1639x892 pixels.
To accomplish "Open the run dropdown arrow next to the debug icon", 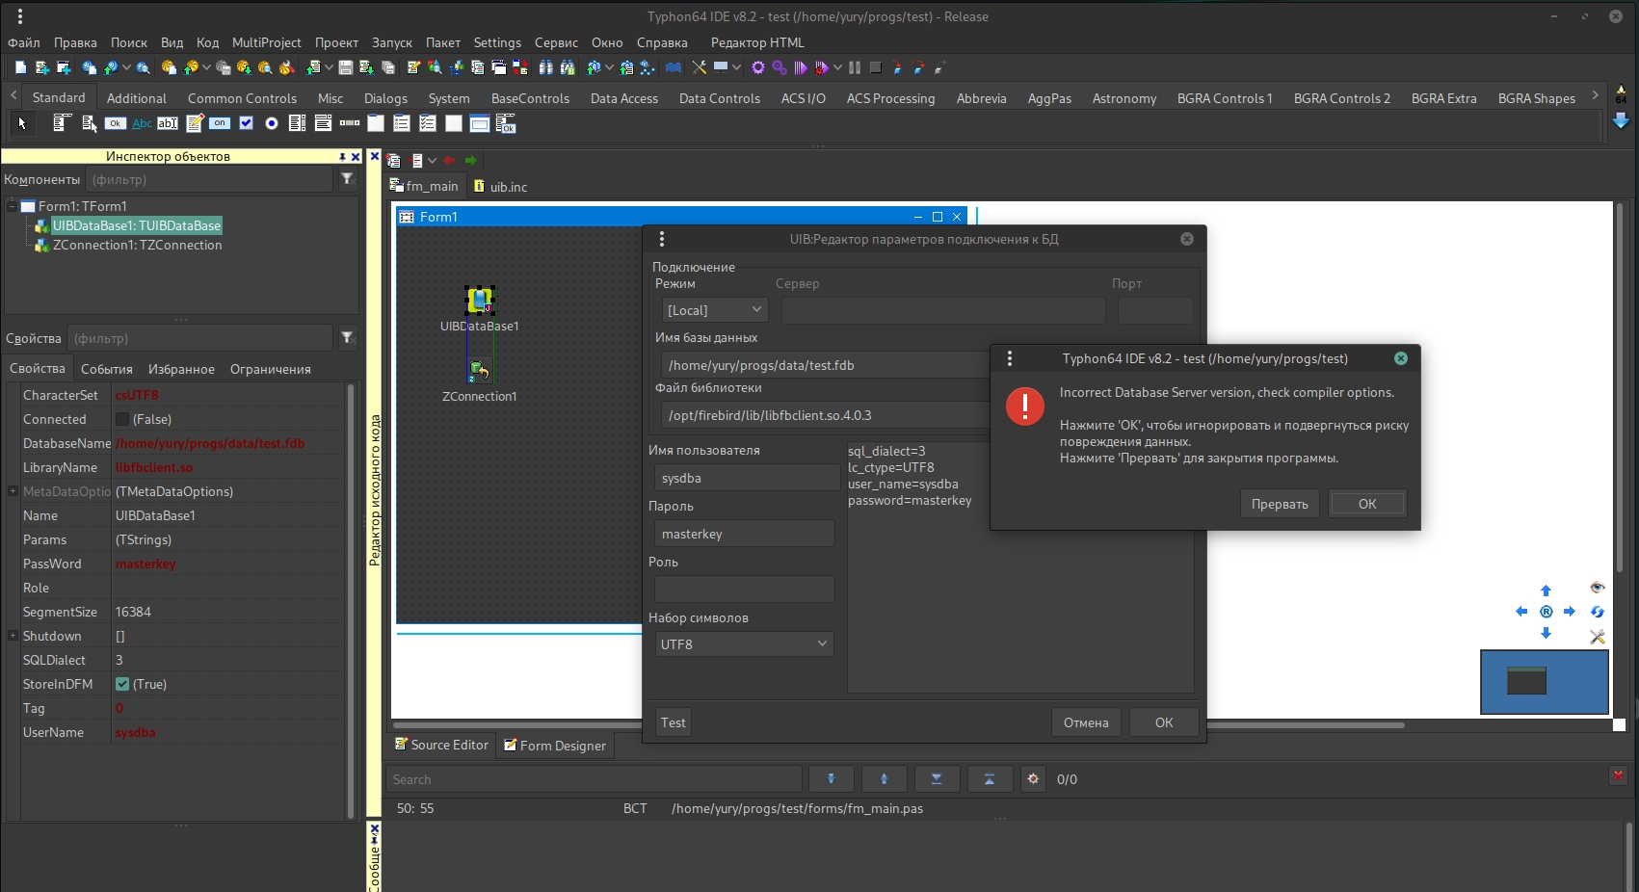I will click(837, 67).
